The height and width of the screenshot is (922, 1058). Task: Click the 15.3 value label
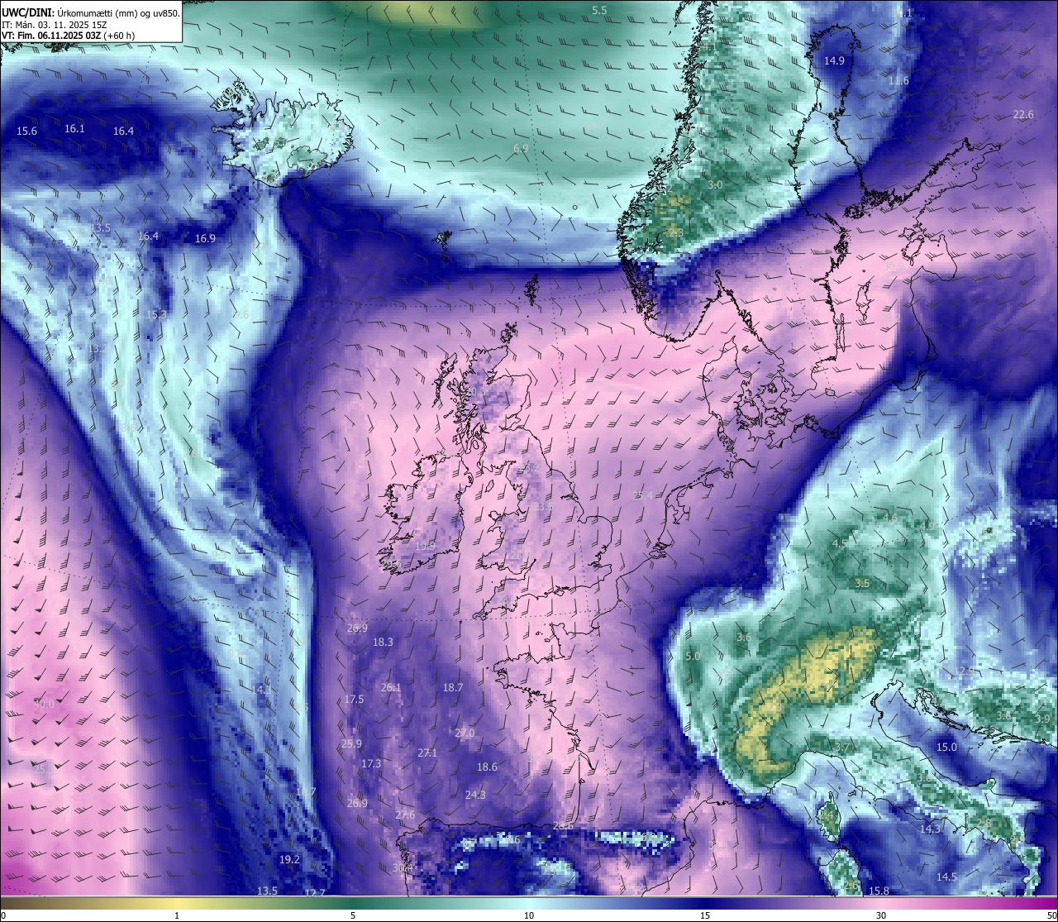[156, 315]
